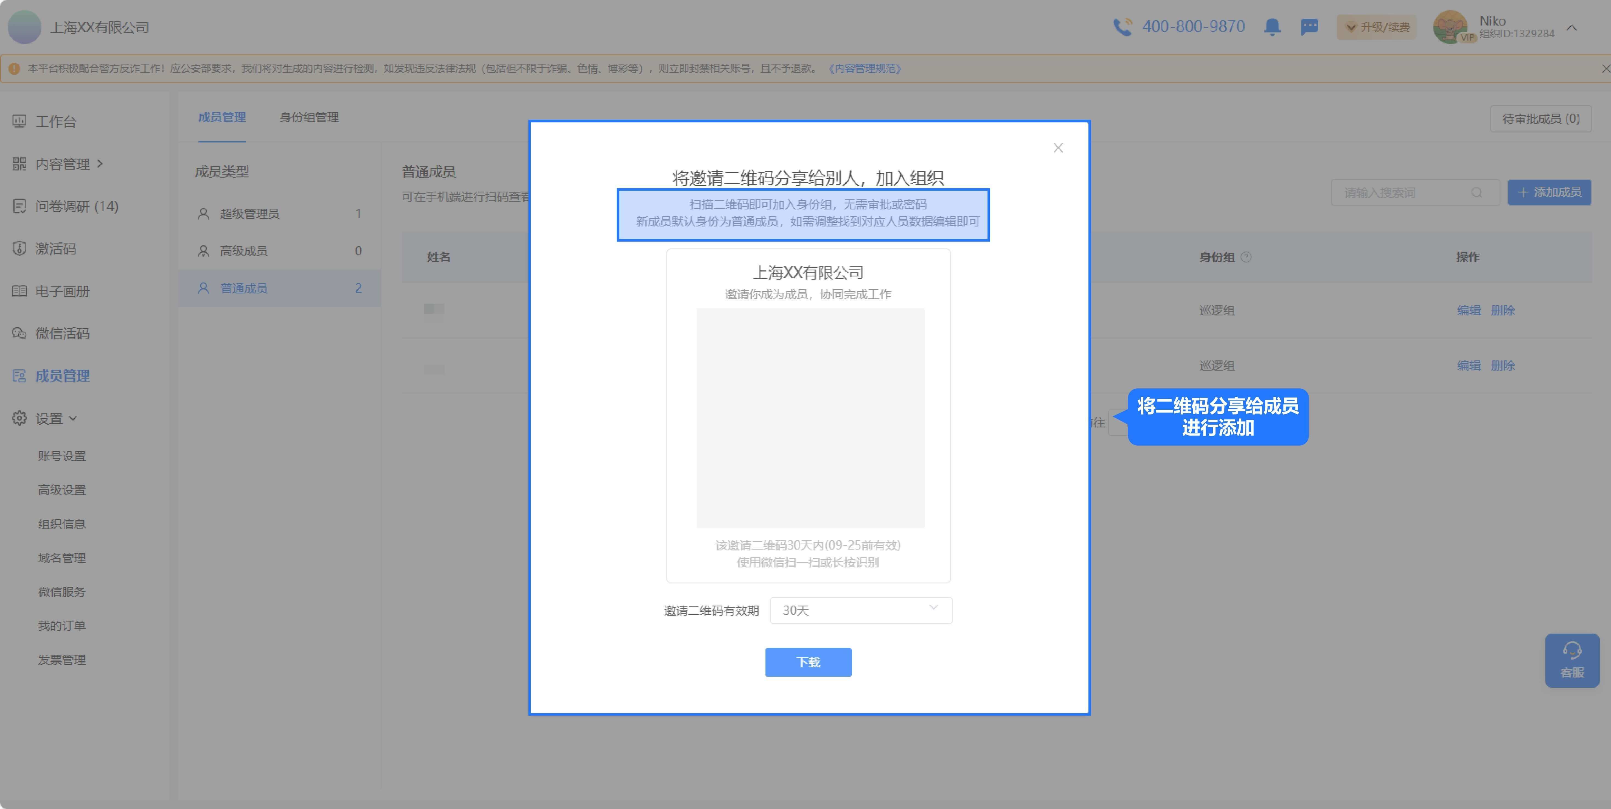Switch to the 身份组管理 tab

pyautogui.click(x=309, y=117)
